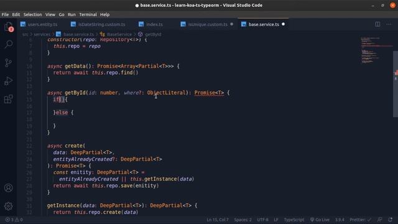
Task: Click the ObjectLiteral type in getById
Action: point(167,93)
